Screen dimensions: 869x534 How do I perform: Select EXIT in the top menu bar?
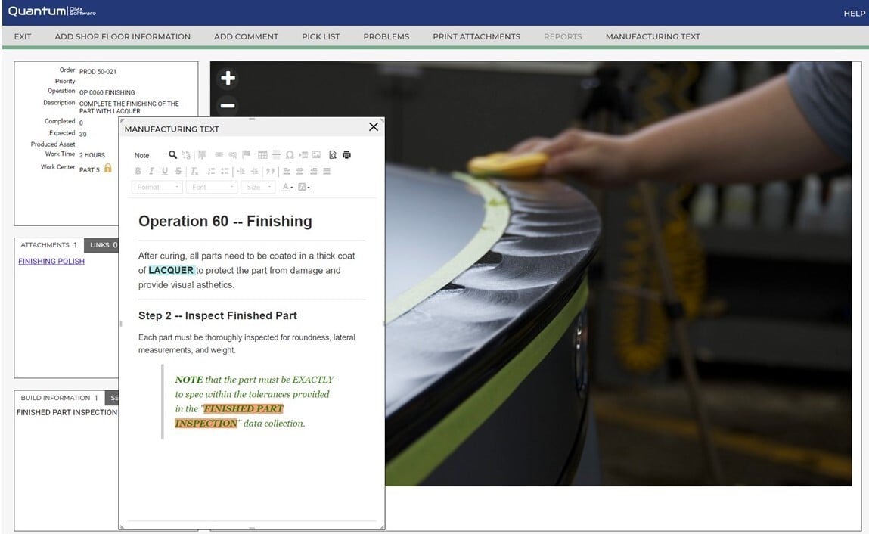pos(23,36)
